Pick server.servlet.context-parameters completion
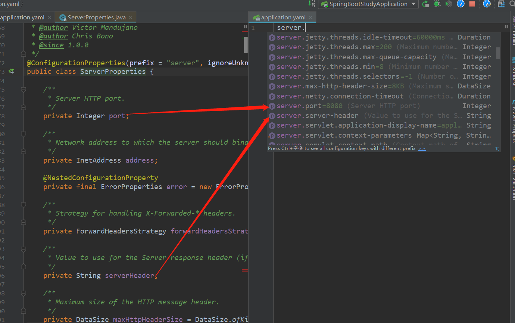 (381, 135)
